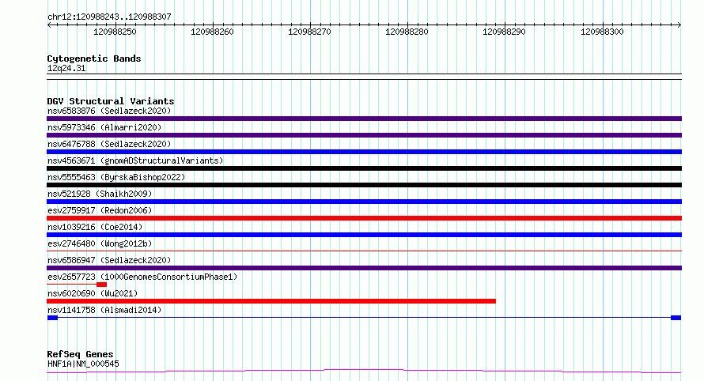This screenshot has height=381, width=704.
Task: Click the purple bar for nsv6583876
Action: tap(364, 119)
